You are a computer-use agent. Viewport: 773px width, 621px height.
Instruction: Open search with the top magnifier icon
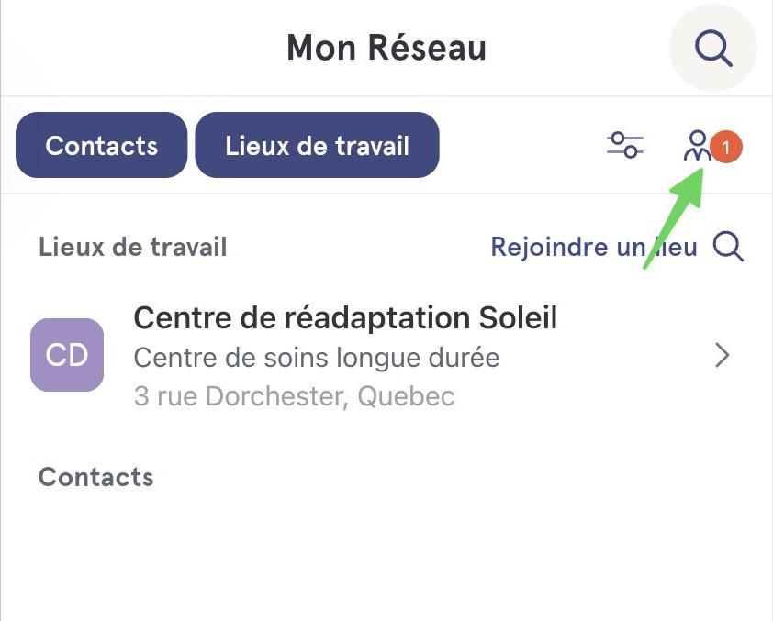(713, 48)
